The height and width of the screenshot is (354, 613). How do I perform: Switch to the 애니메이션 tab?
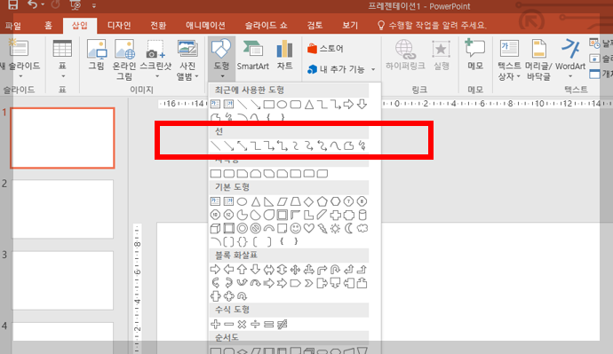(205, 26)
